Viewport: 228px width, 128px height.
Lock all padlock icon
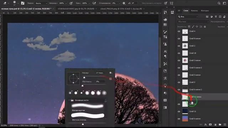tap(205, 27)
